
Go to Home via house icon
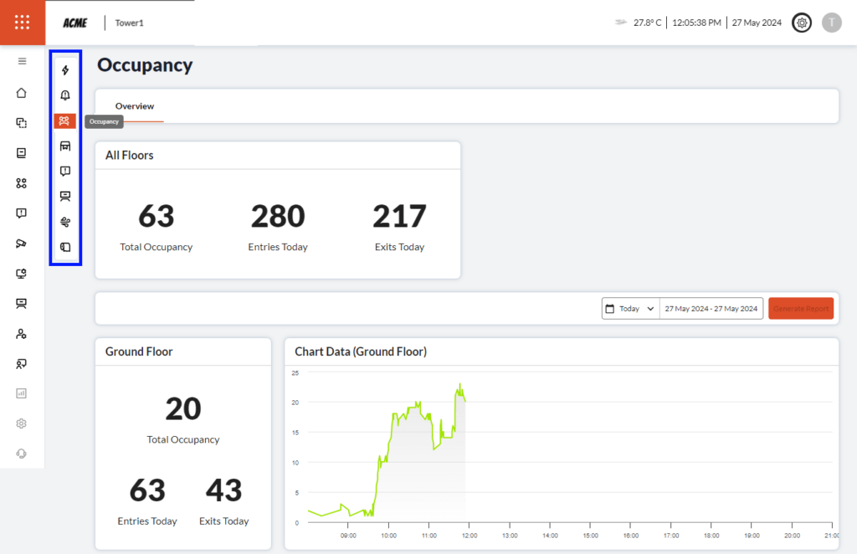22,93
